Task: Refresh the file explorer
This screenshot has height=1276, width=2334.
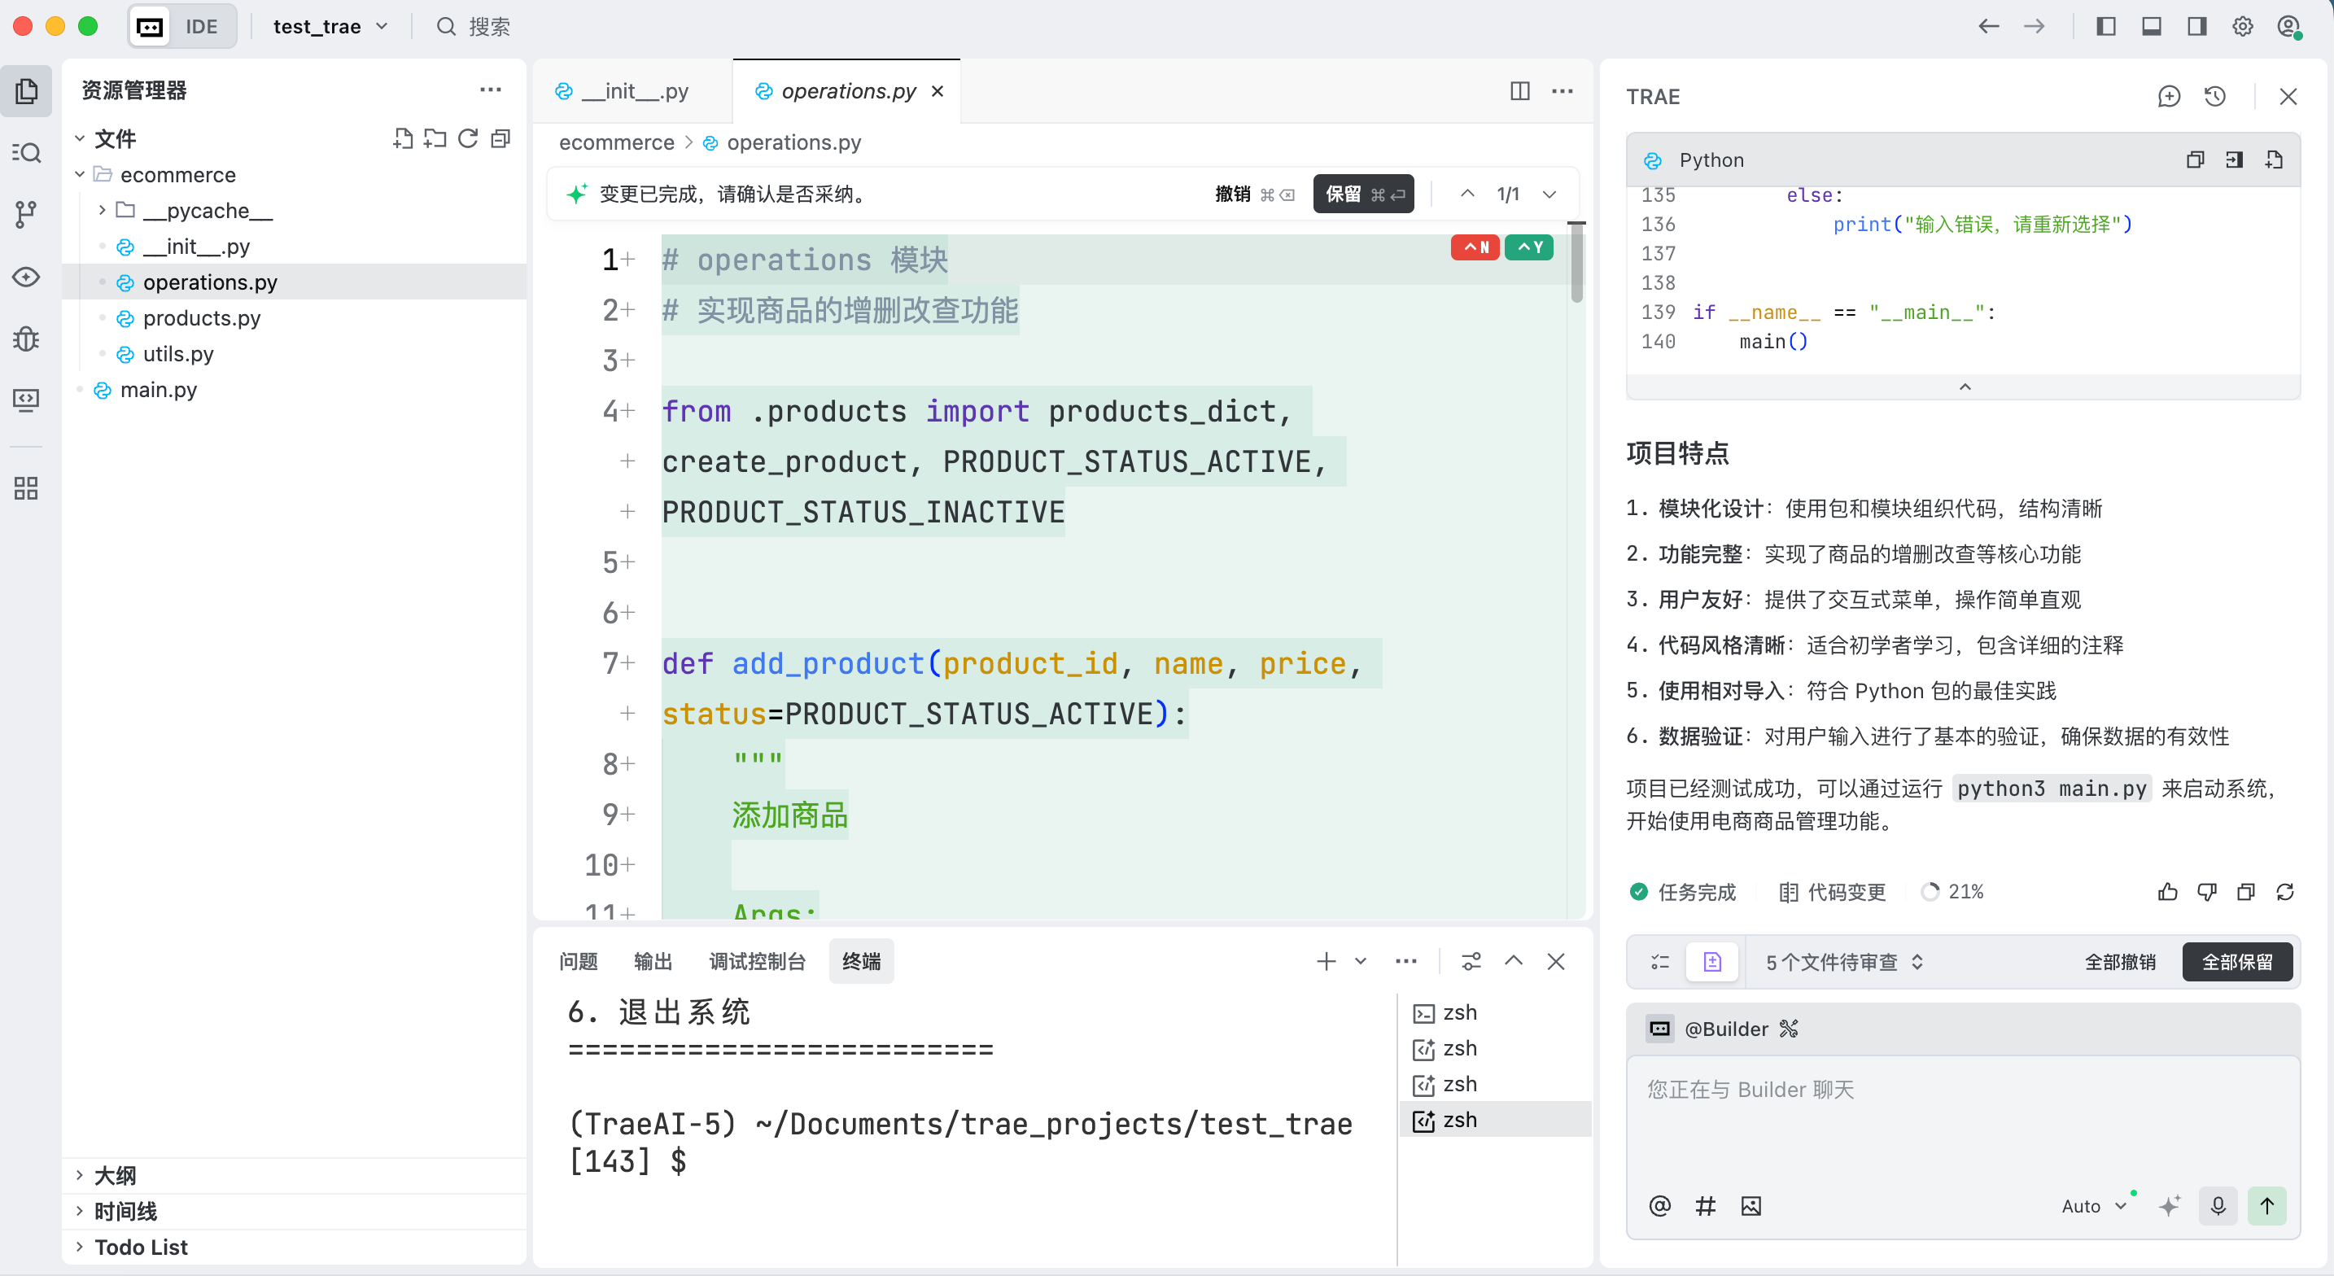Action: [467, 138]
